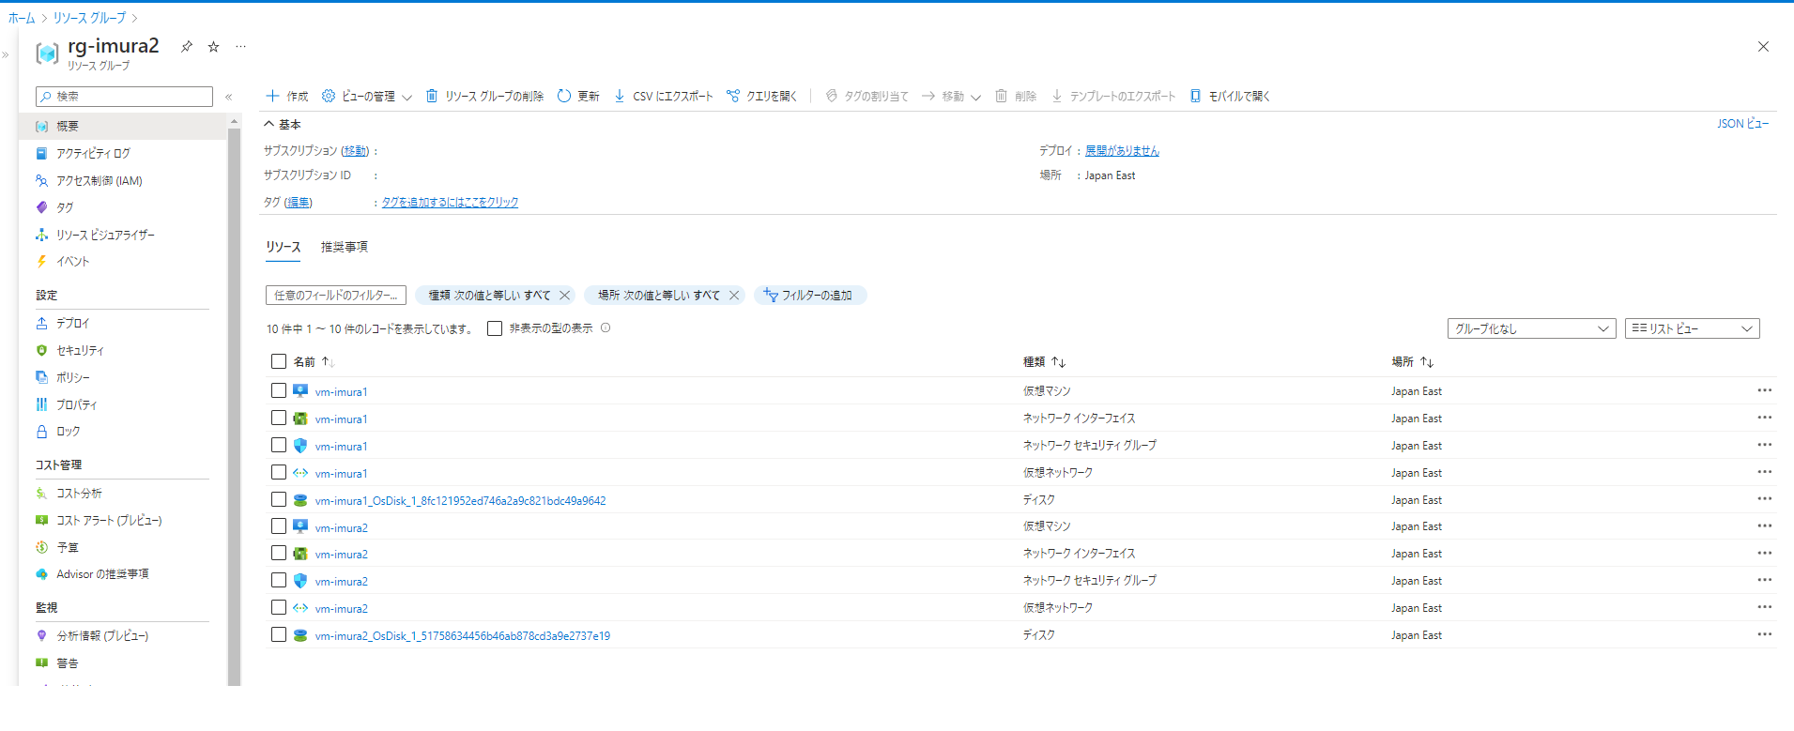Viewport: 1794px width, 731px height.
Task: Open 概要 in the sidebar menu
Action: 122,126
